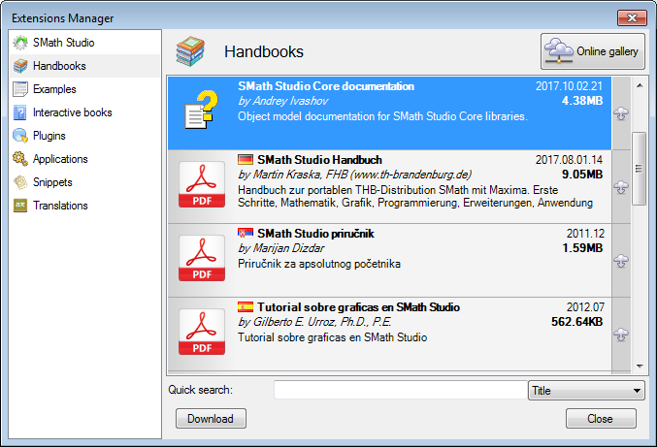Click the Interactive books icon in sidebar
The height and width of the screenshot is (447, 657).
[20, 112]
